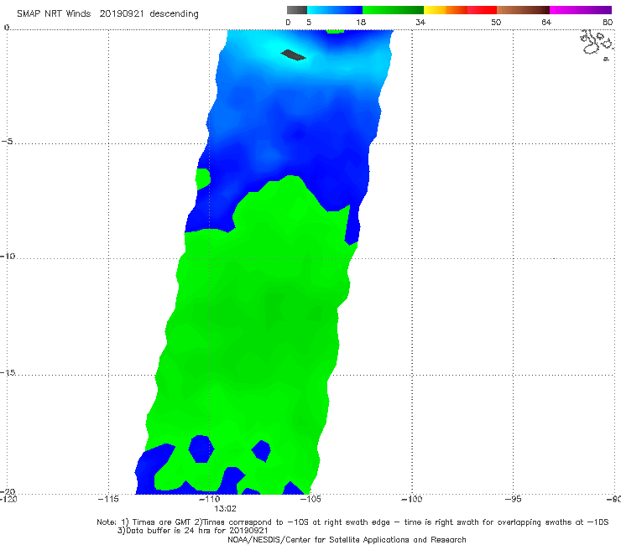Click the green segment of the color scale

393,10
